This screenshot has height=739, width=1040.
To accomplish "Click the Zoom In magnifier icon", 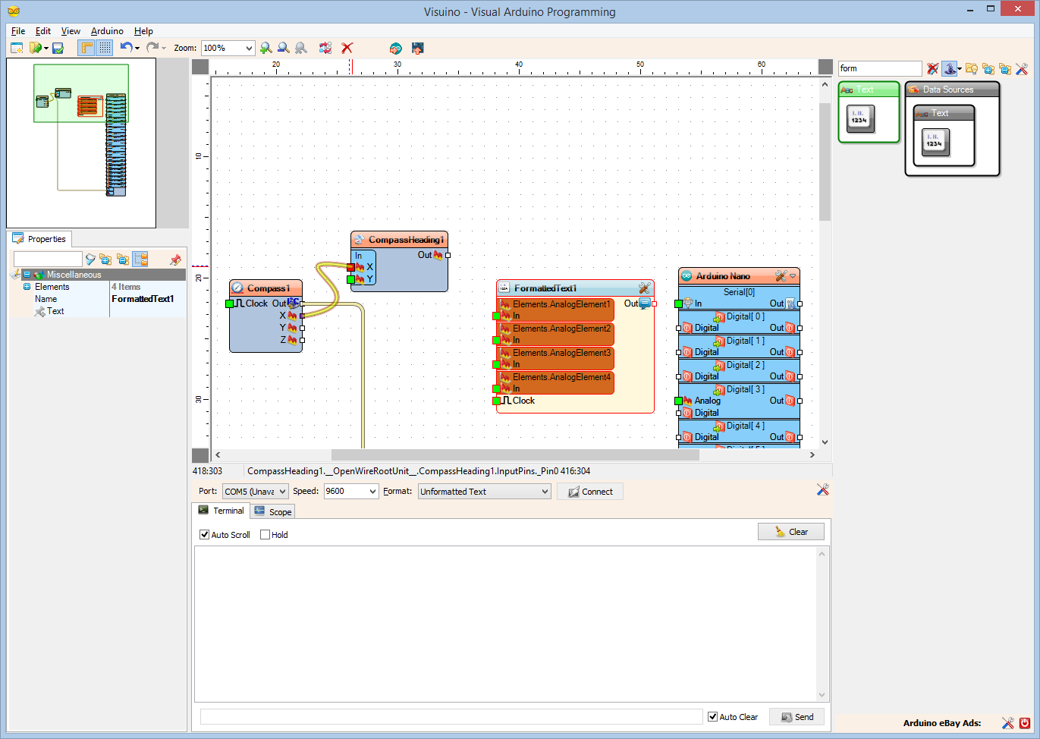I will click(265, 48).
